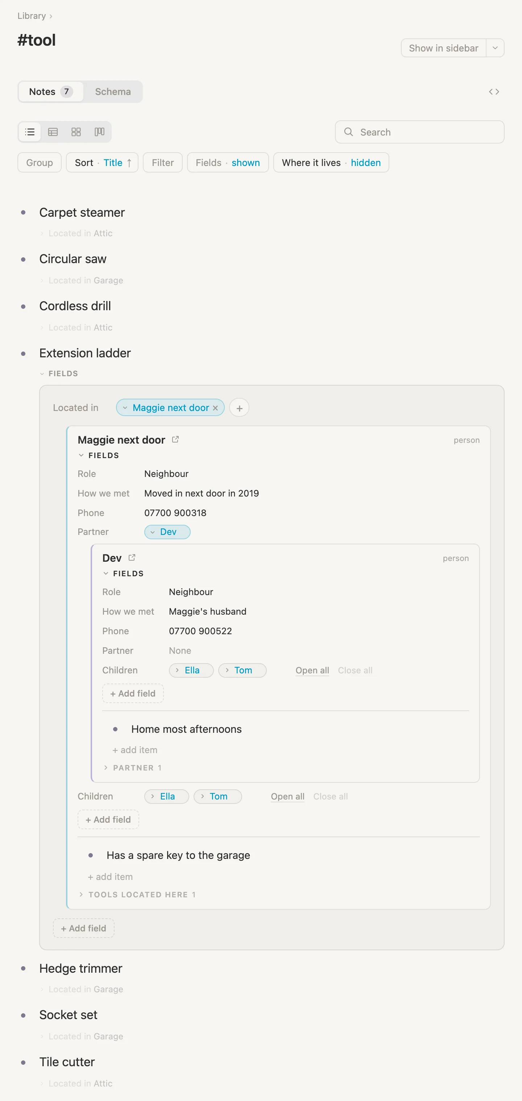Screen dimensions: 522x1101
Task: Collapse the Dev partner chip
Action: coord(167,532)
